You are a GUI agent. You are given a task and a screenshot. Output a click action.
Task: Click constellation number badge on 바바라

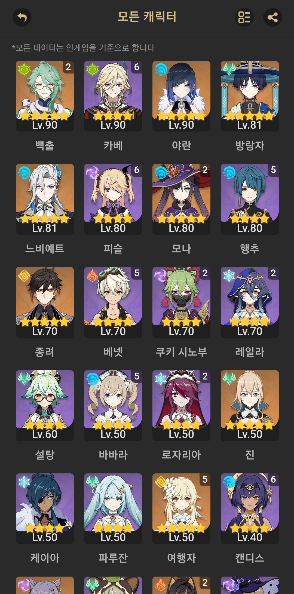[x=137, y=376]
